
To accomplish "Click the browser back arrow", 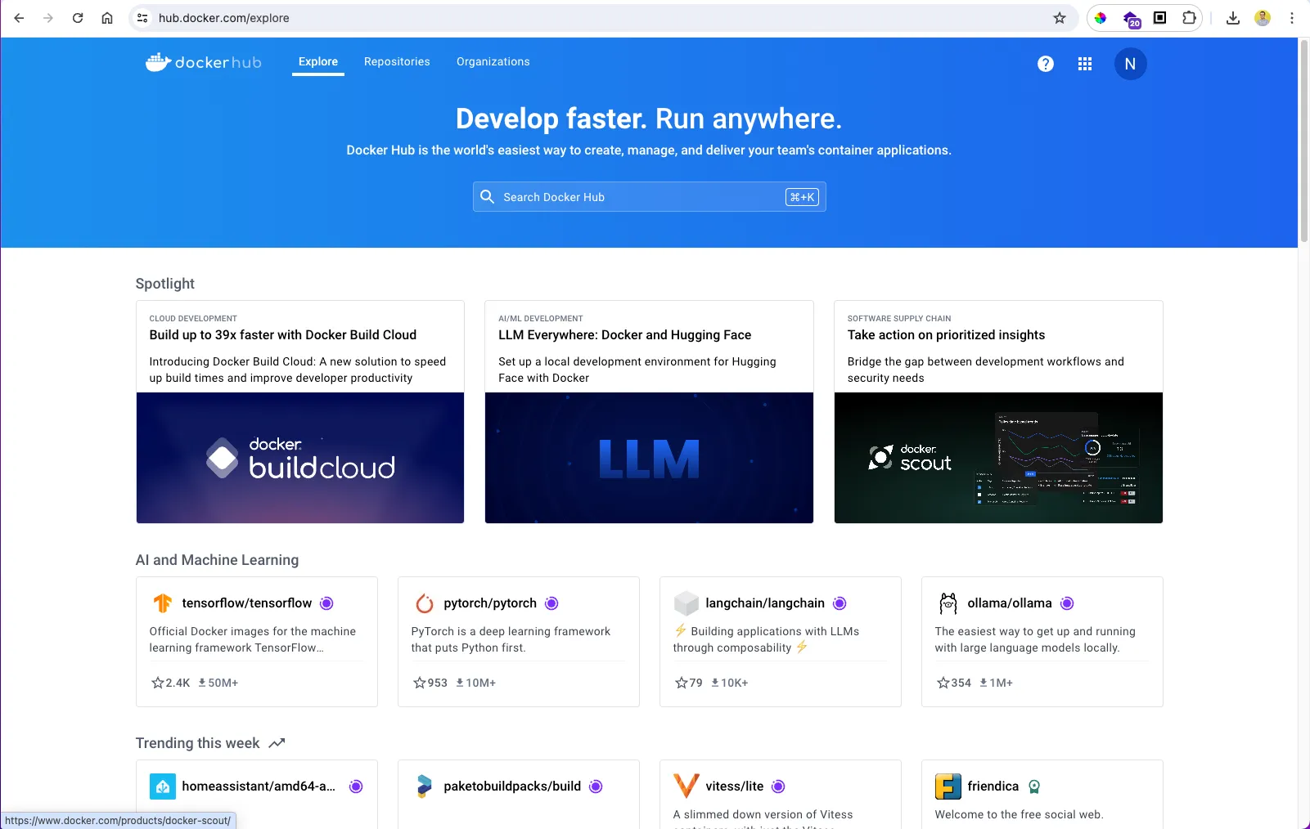I will [19, 18].
